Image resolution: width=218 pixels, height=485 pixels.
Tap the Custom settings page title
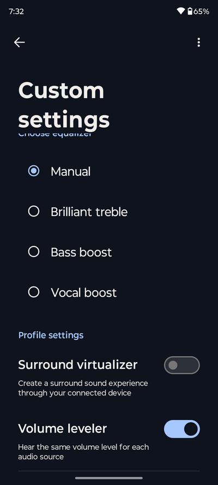64,105
